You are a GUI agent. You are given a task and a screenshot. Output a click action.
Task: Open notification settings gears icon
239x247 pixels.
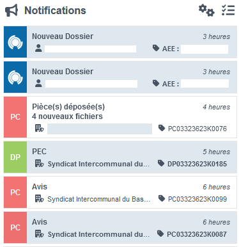[x=206, y=10]
